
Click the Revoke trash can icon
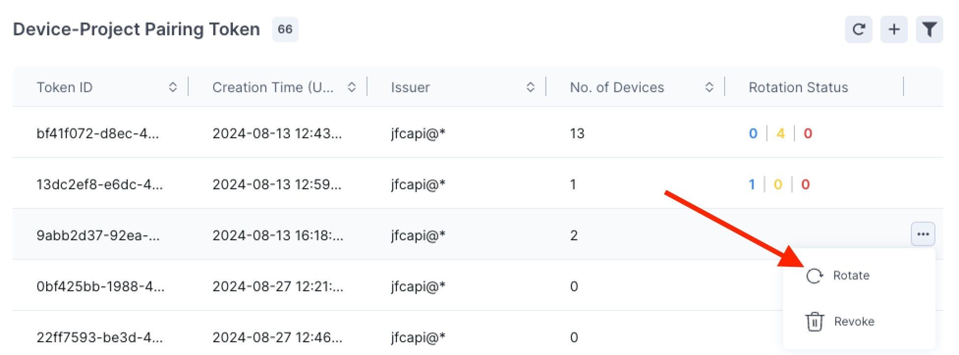coord(814,322)
